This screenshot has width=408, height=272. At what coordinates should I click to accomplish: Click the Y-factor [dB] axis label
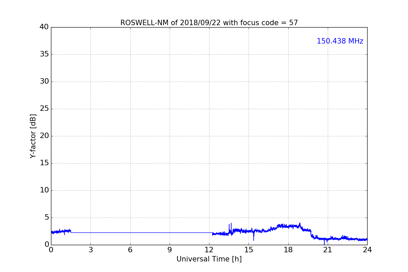coord(33,136)
